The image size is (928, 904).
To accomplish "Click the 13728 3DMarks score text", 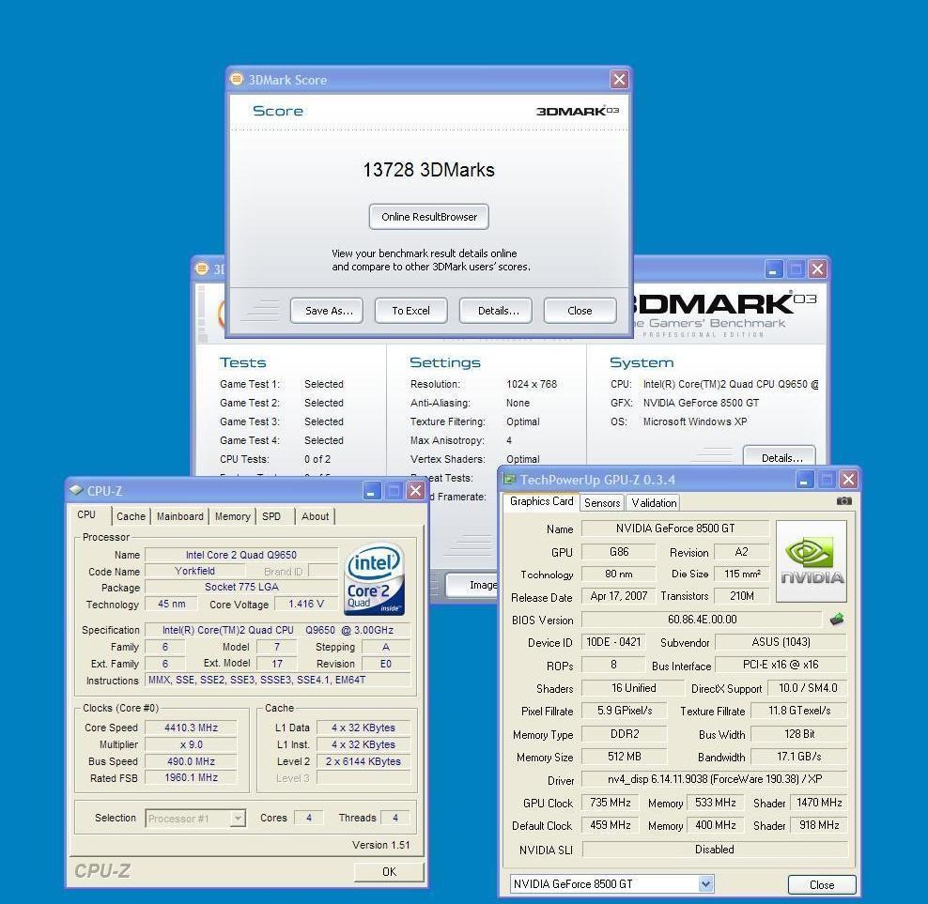I will click(x=428, y=170).
